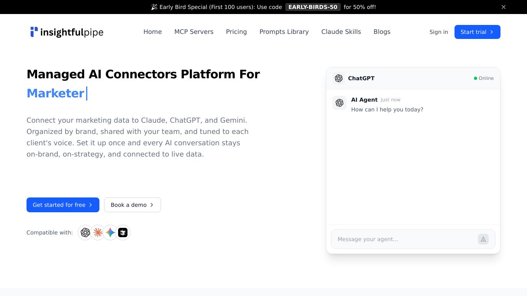The image size is (527, 296).
Task: Go to the Pricing page
Action: [236, 32]
